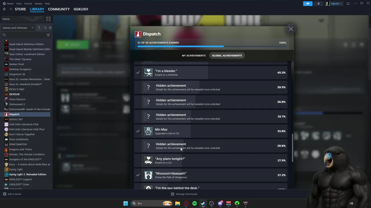Open Discord from the taskbar
This screenshot has height=208, width=371.
tap(220, 203)
